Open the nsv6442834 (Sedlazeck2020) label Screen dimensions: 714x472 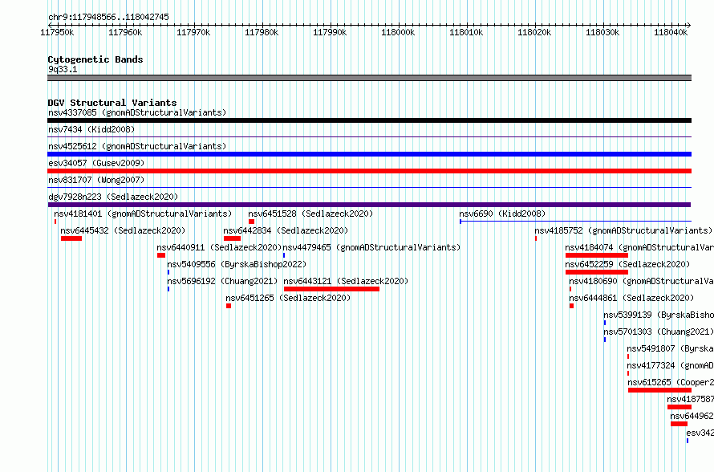point(286,230)
